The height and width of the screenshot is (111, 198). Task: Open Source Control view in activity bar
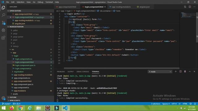3,23
